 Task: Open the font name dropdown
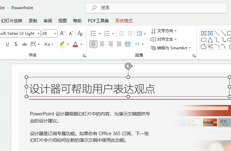point(38,34)
